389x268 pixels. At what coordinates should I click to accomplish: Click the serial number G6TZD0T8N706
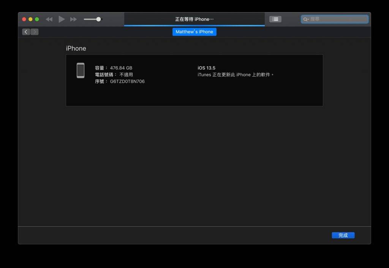click(x=127, y=81)
